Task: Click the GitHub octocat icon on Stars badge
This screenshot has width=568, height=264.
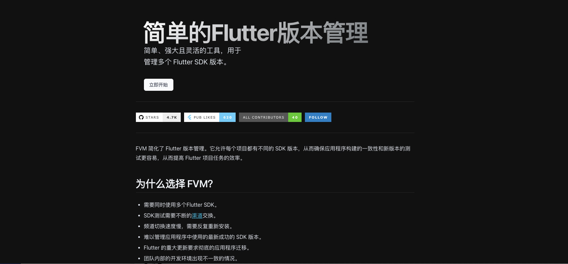Action: [x=141, y=117]
